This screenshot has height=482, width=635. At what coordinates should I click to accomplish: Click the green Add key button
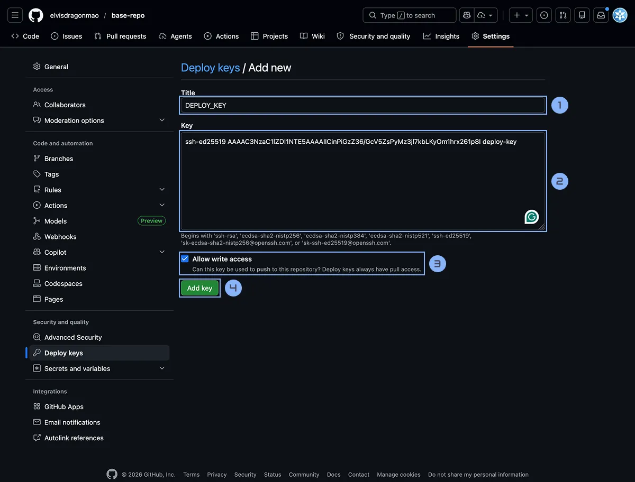pyautogui.click(x=199, y=288)
